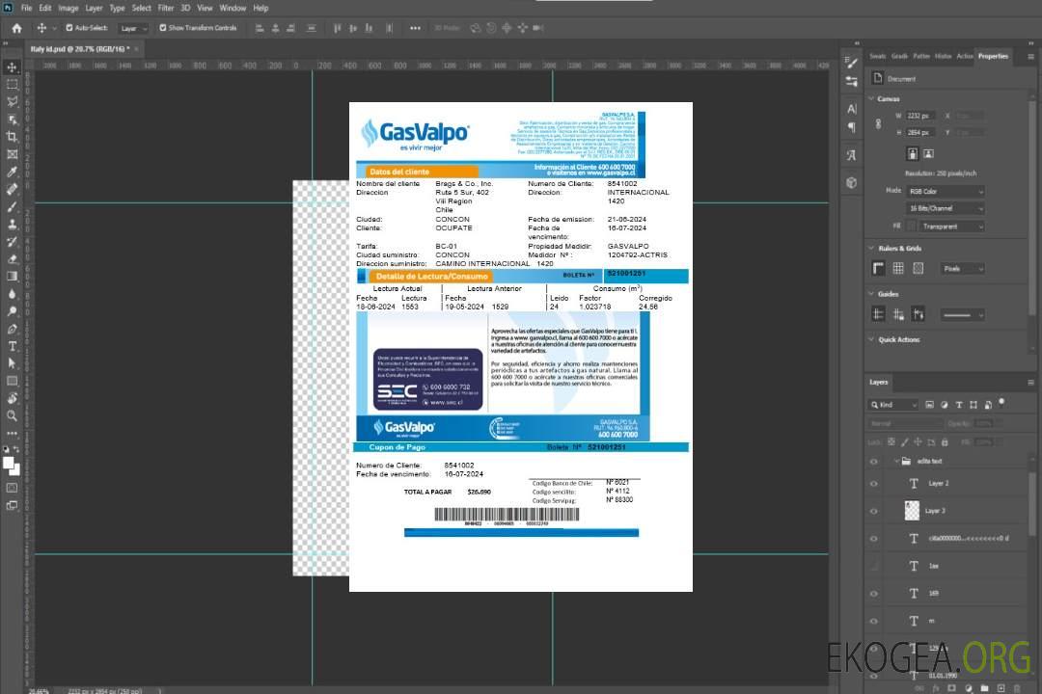Select the Crop tool
This screenshot has width=1042, height=694.
12,137
